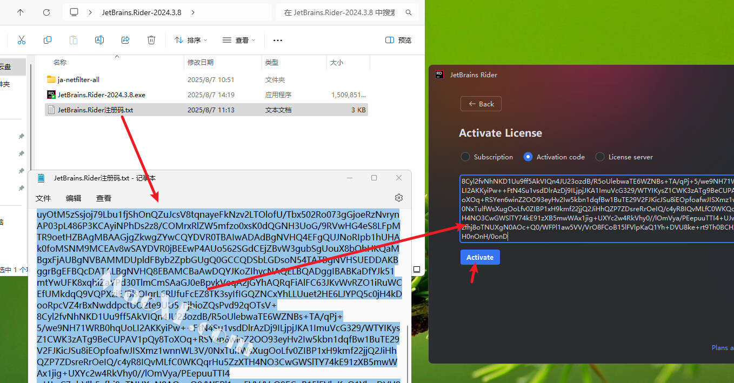Toggle the 预览 preview pane
734x383 pixels.
tap(398, 40)
